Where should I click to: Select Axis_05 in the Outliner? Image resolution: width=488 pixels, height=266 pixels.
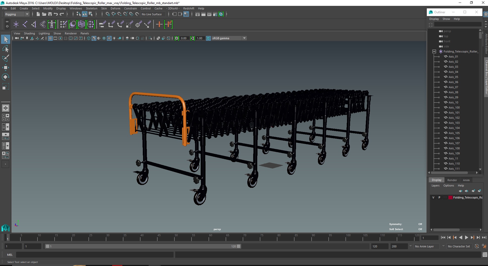tap(453, 77)
